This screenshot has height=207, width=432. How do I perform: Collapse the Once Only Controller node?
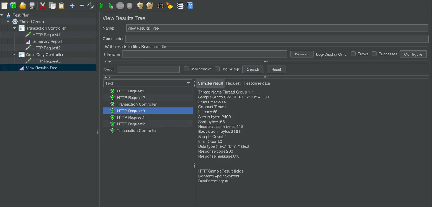[15, 54]
